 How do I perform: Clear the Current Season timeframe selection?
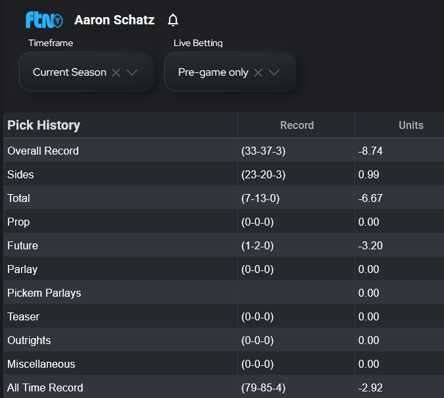[116, 72]
